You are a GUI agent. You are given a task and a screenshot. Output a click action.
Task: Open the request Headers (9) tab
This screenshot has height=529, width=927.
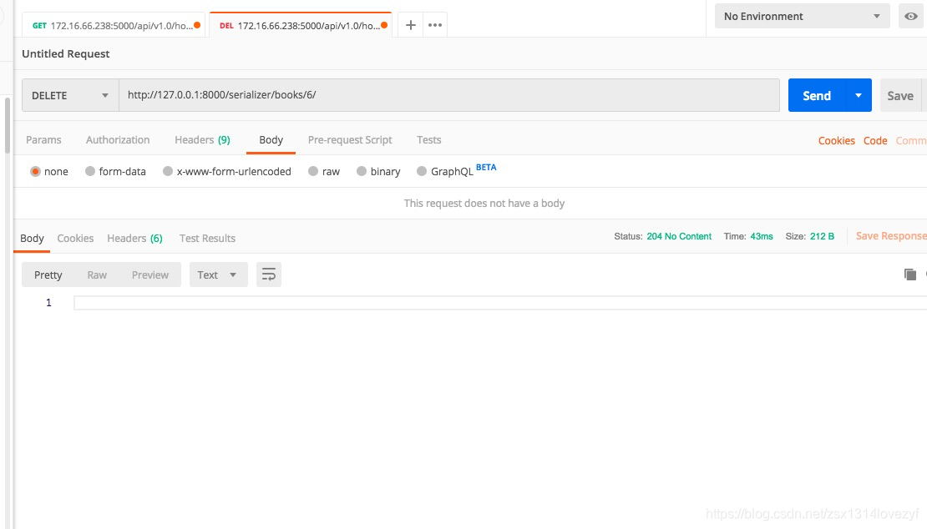click(202, 140)
